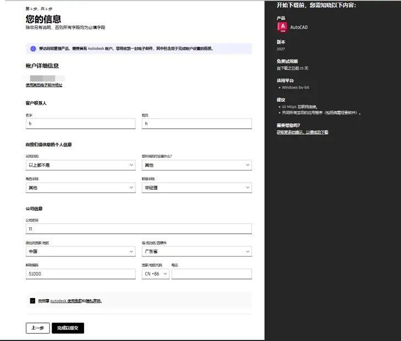
Task: Click the 完成以提交 submit button
Action: [x=68, y=328]
